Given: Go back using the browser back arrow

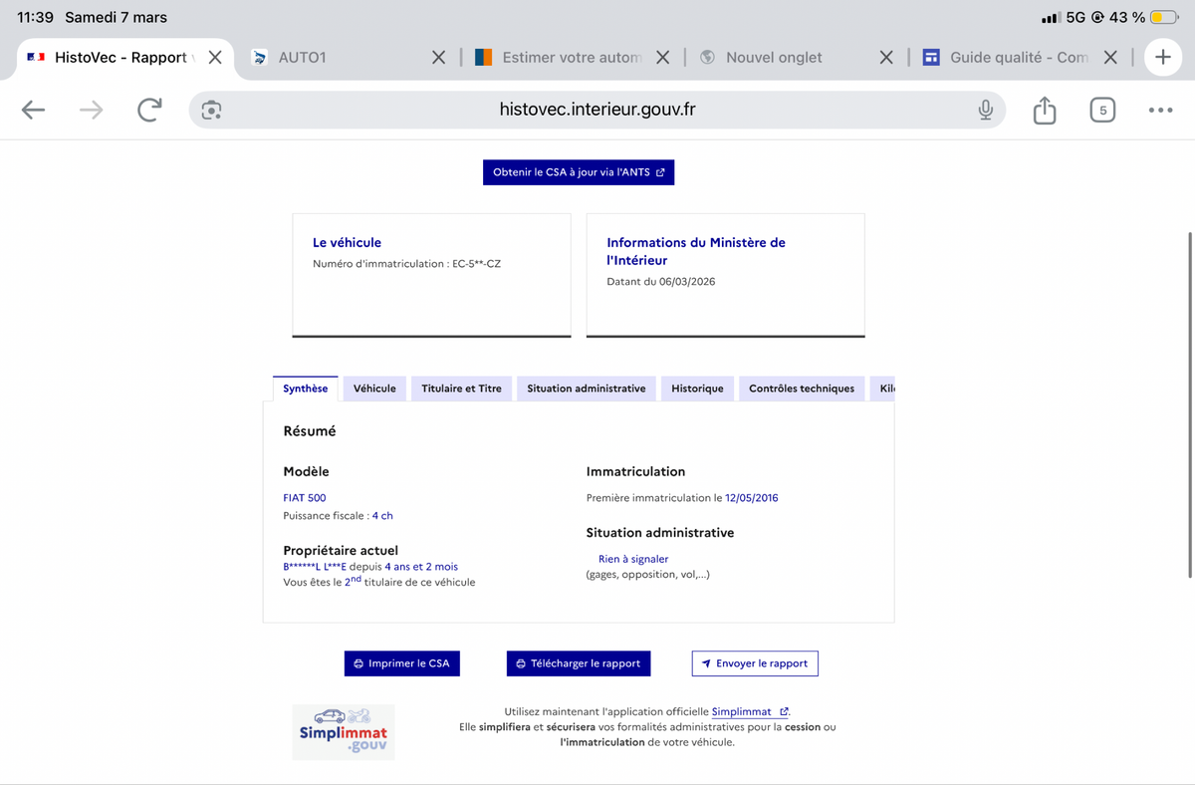Looking at the screenshot, I should [34, 110].
